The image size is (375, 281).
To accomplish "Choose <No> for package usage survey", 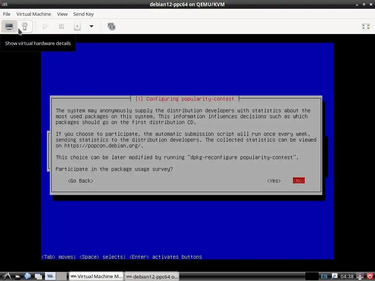I will coord(299,181).
